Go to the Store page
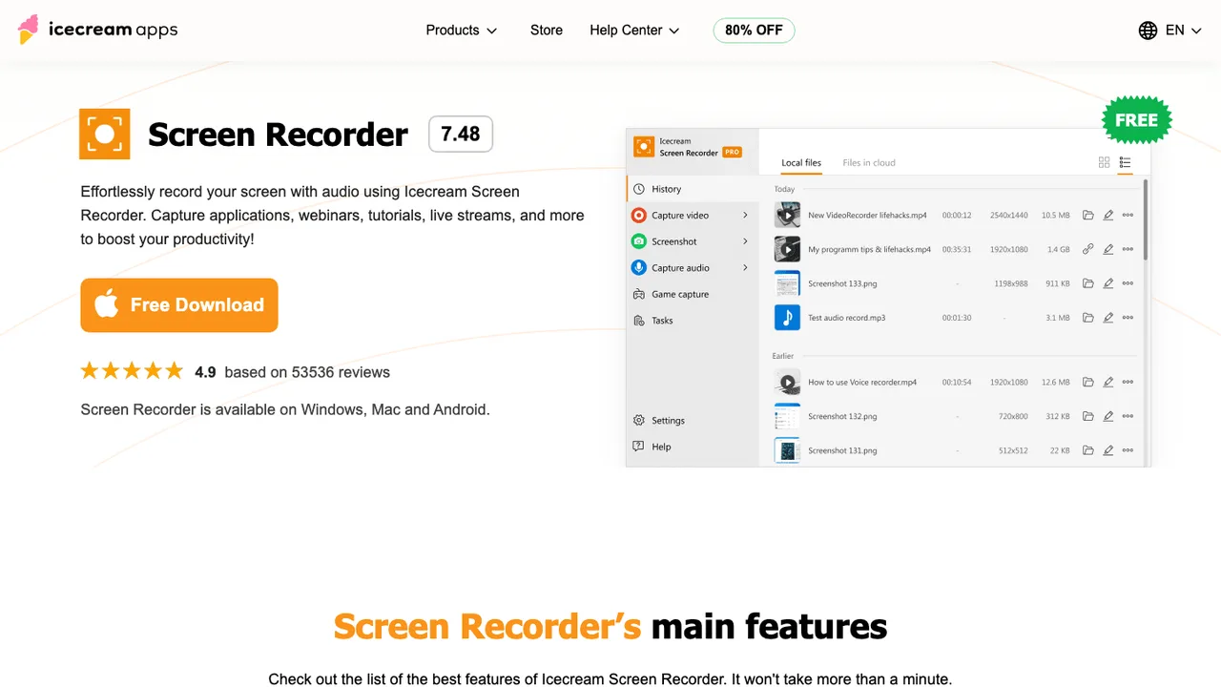1221x687 pixels. tap(547, 31)
